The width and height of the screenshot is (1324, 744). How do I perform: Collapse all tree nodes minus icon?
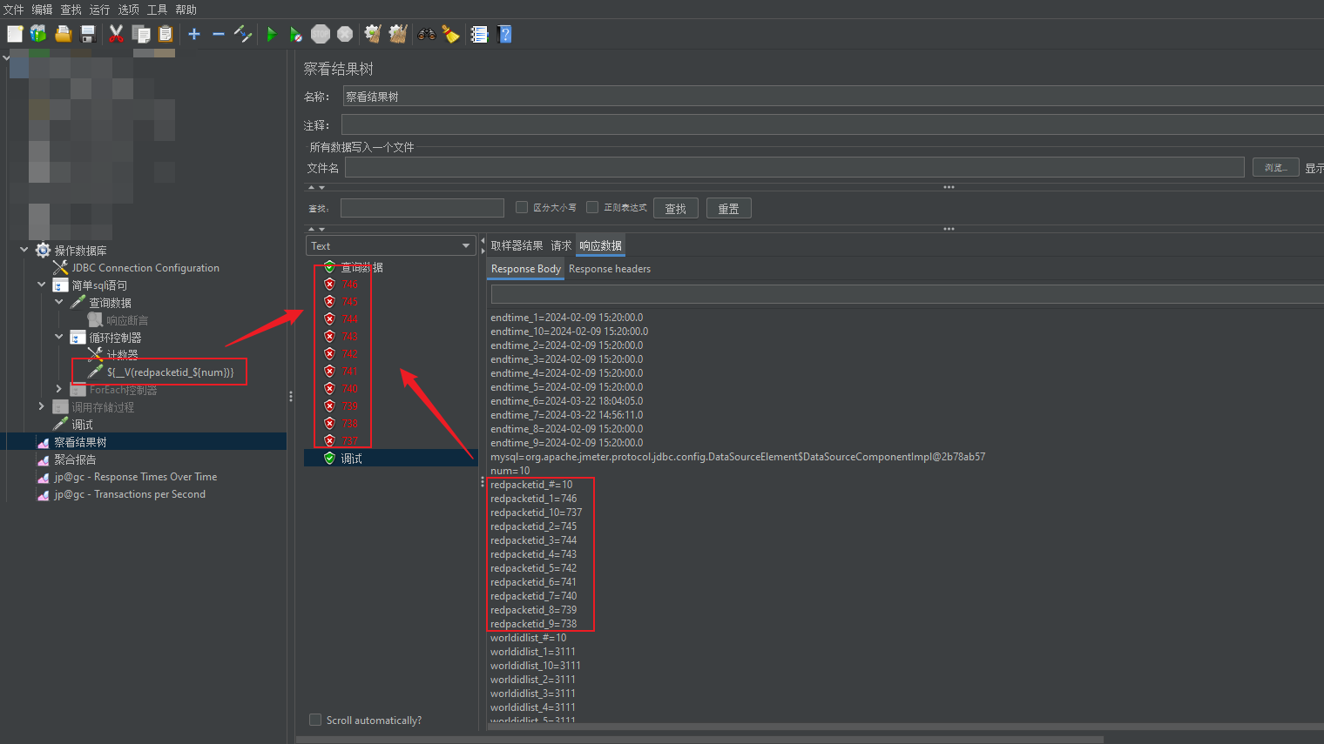coord(219,34)
